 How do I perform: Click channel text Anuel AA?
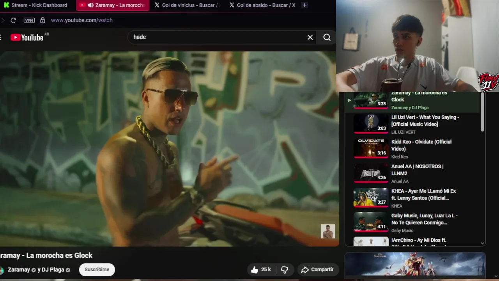tap(400, 181)
